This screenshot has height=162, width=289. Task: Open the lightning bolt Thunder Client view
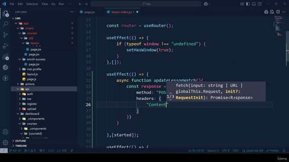[x=5, y=78]
